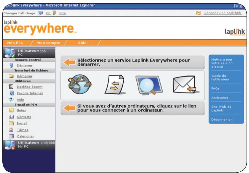
Task: Open the Notes link
Action: [21, 110]
